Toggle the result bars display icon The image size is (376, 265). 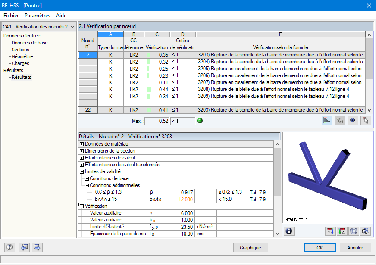click(x=326, y=120)
